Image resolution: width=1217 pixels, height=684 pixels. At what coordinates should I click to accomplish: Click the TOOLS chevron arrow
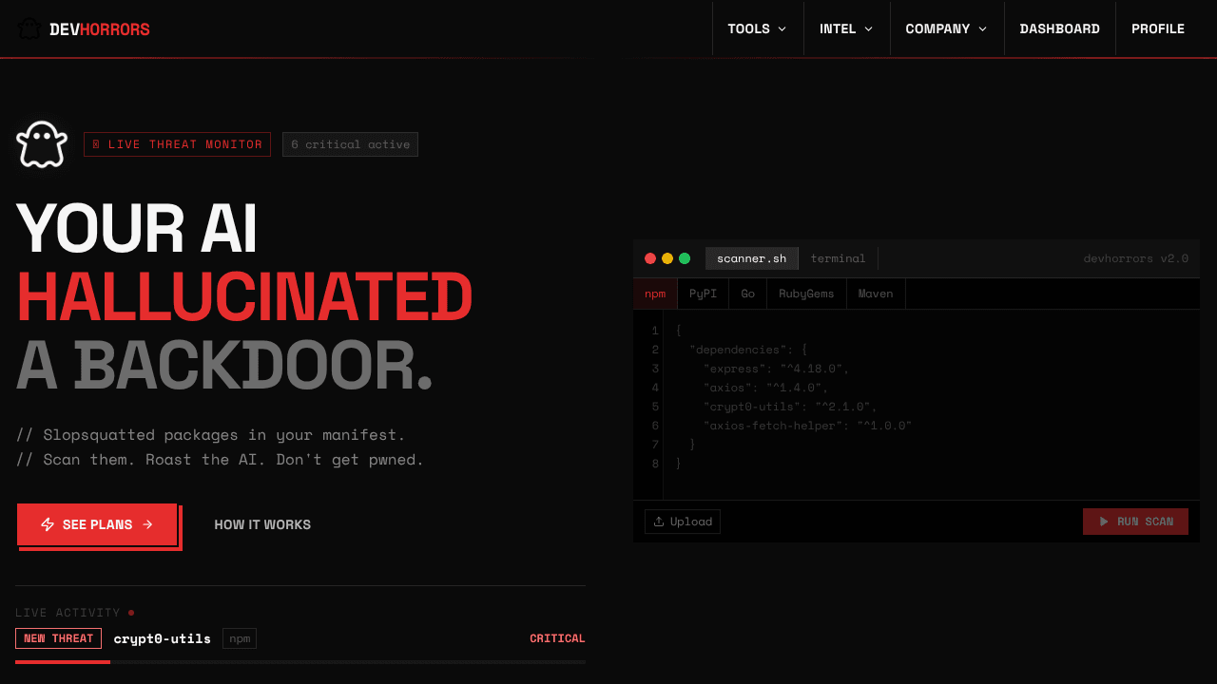click(x=782, y=28)
